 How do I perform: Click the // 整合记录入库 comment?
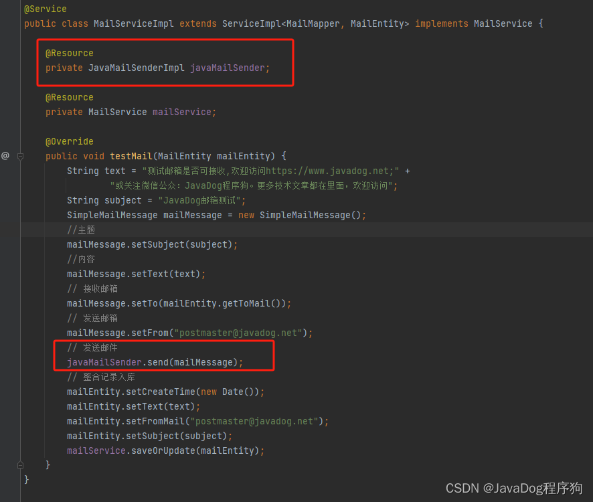click(101, 378)
